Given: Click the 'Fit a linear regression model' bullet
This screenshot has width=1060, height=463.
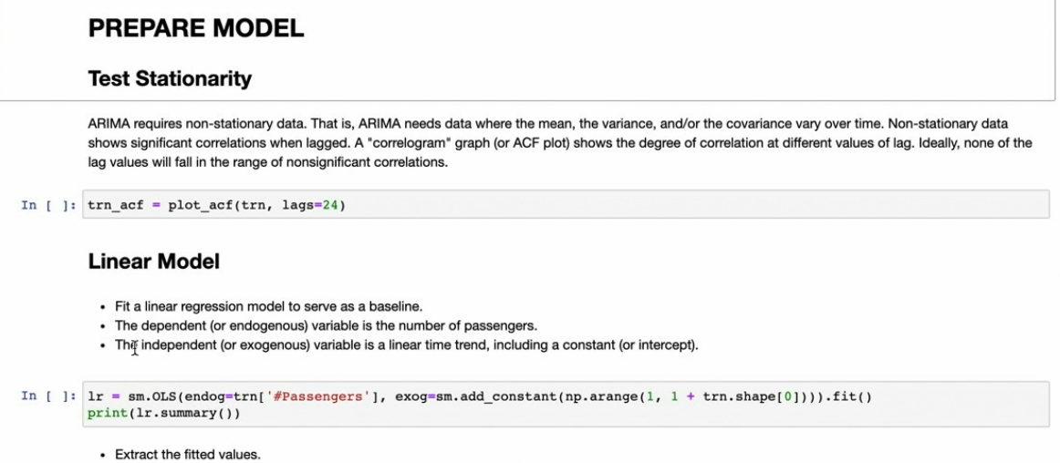Looking at the screenshot, I should (x=268, y=305).
